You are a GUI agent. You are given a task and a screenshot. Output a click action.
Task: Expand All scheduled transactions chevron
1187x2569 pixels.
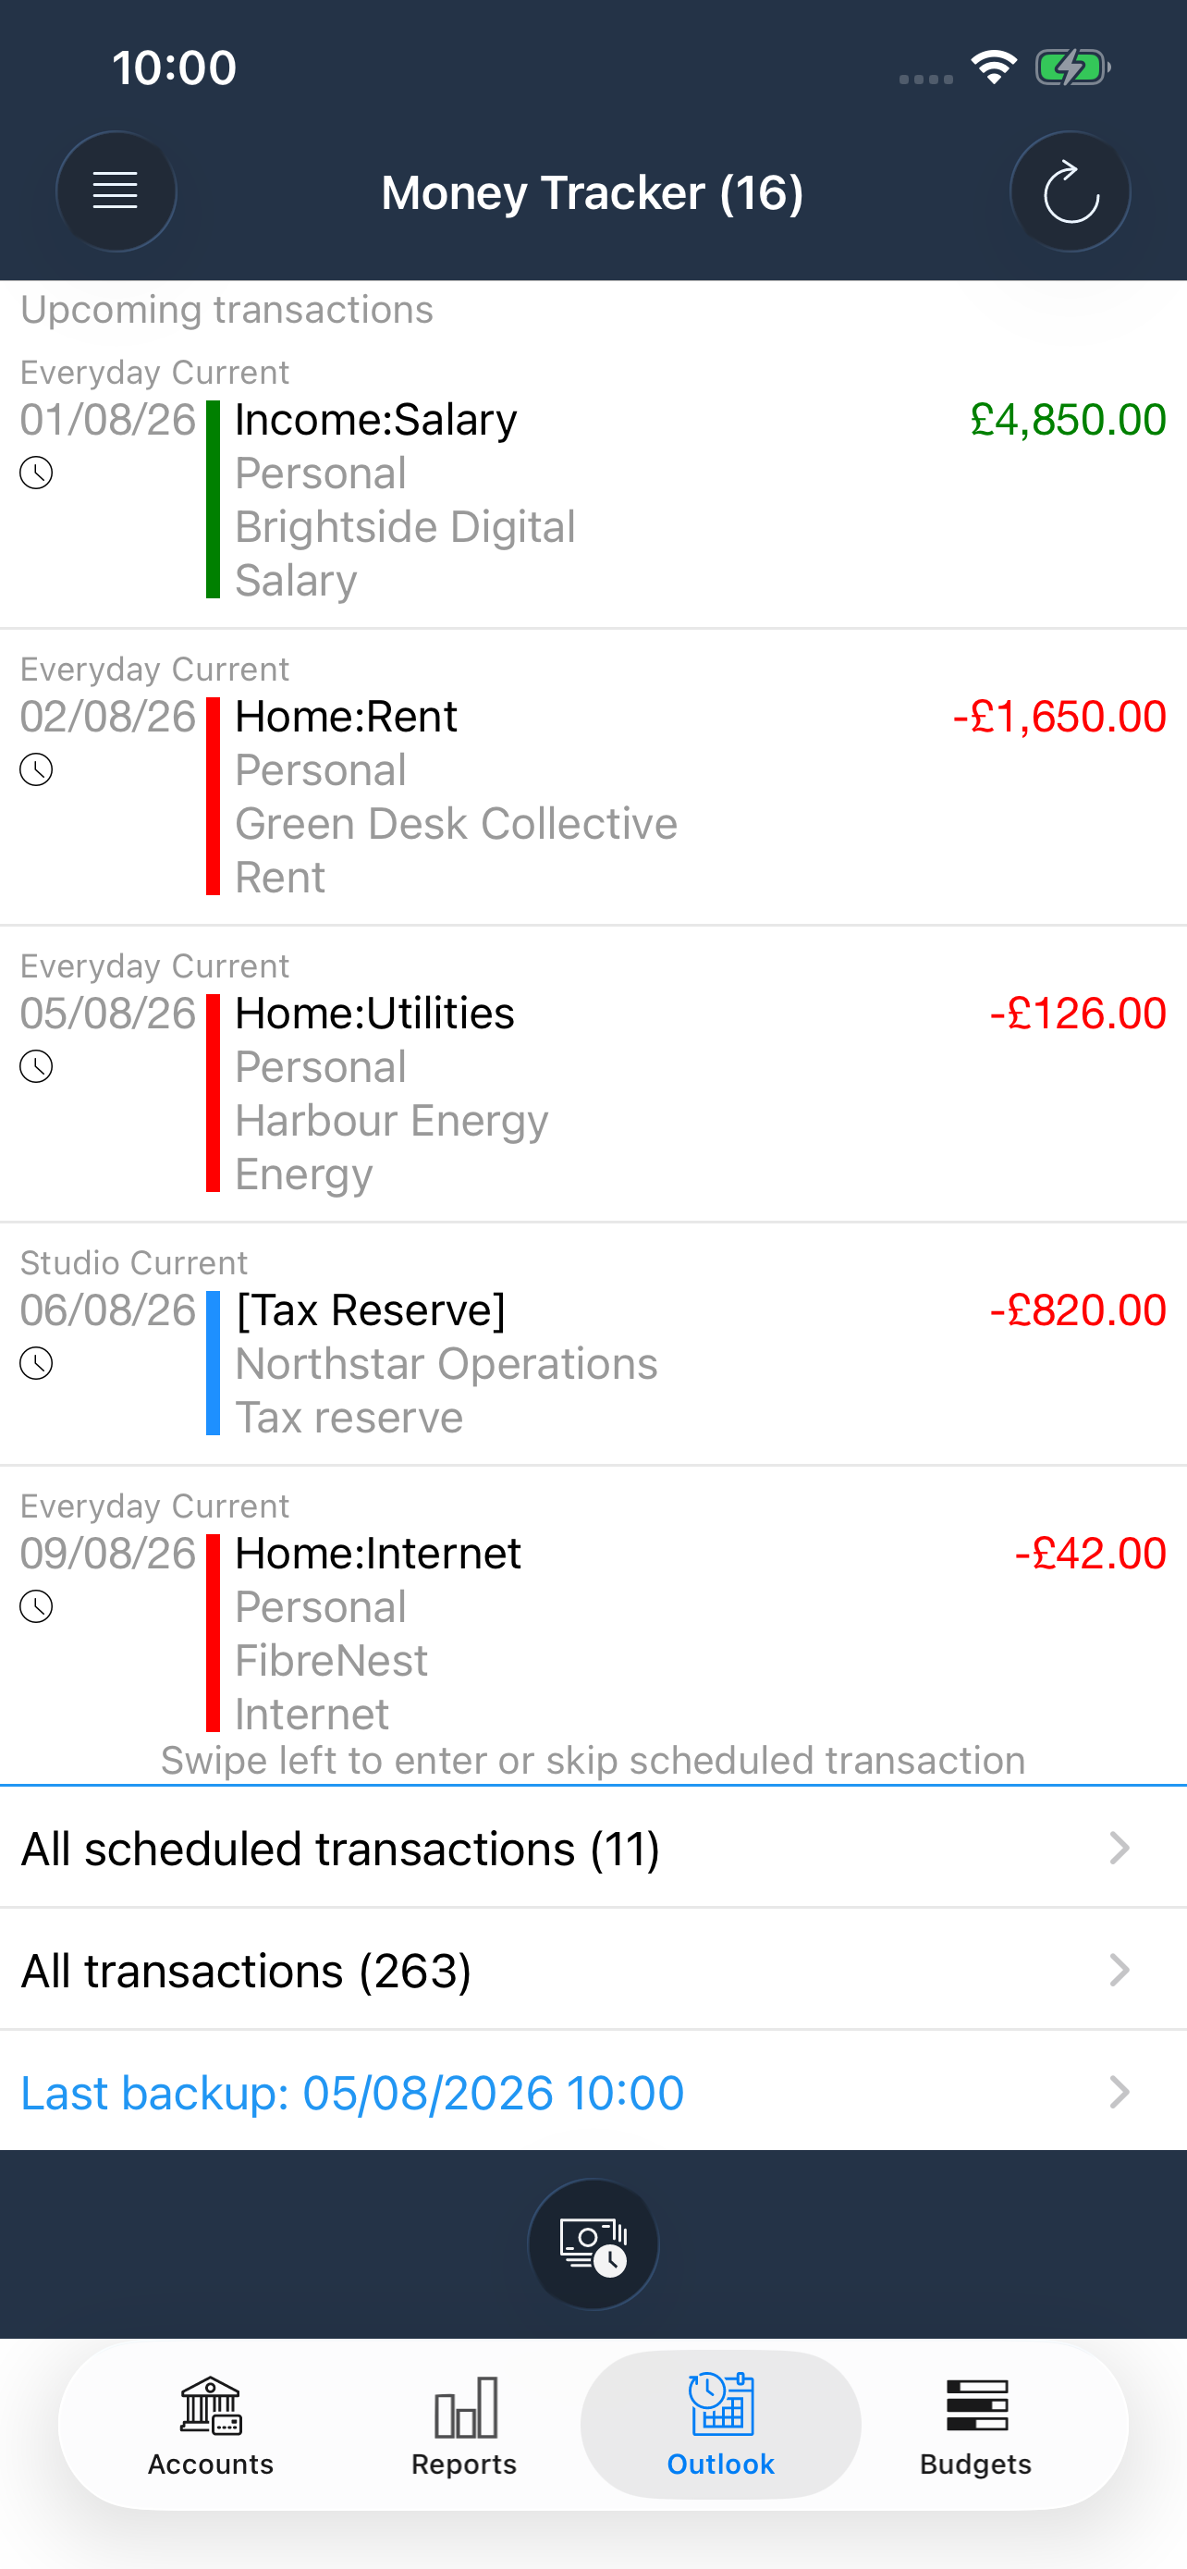pyautogui.click(x=1120, y=1848)
